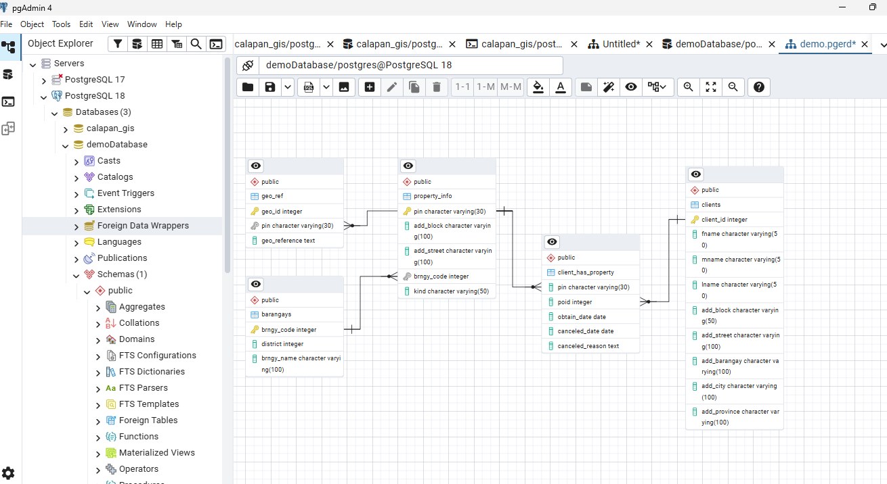Open the Window menu
Image resolution: width=887 pixels, height=484 pixels.
point(142,24)
